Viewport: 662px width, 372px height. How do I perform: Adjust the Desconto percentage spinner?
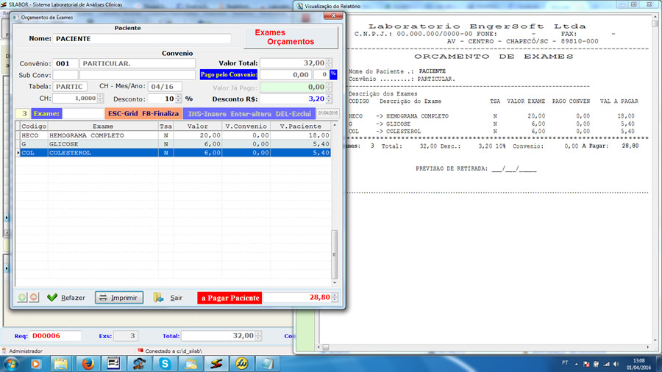[x=179, y=99]
